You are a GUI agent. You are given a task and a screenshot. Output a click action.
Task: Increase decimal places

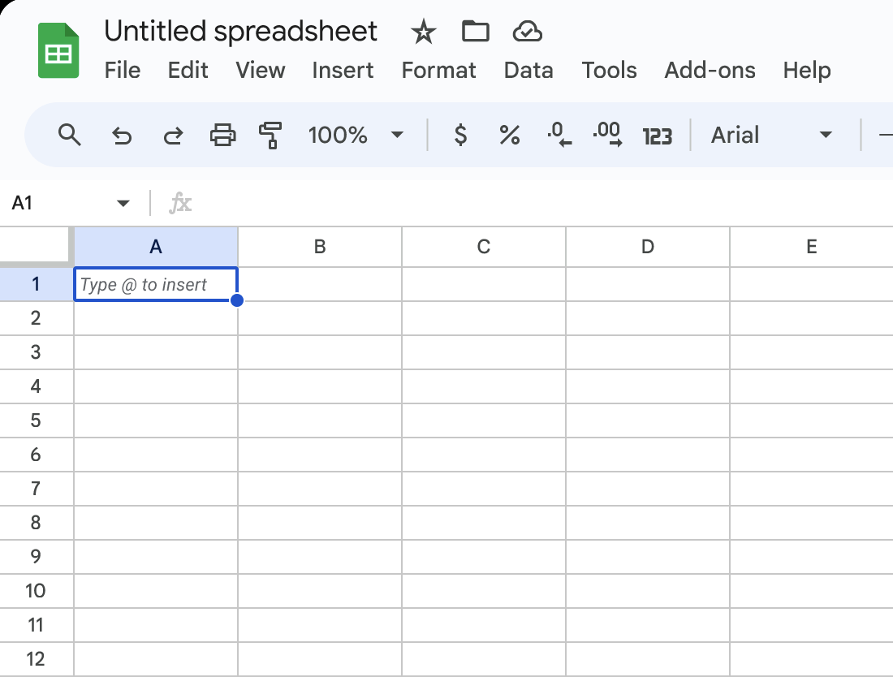[607, 135]
